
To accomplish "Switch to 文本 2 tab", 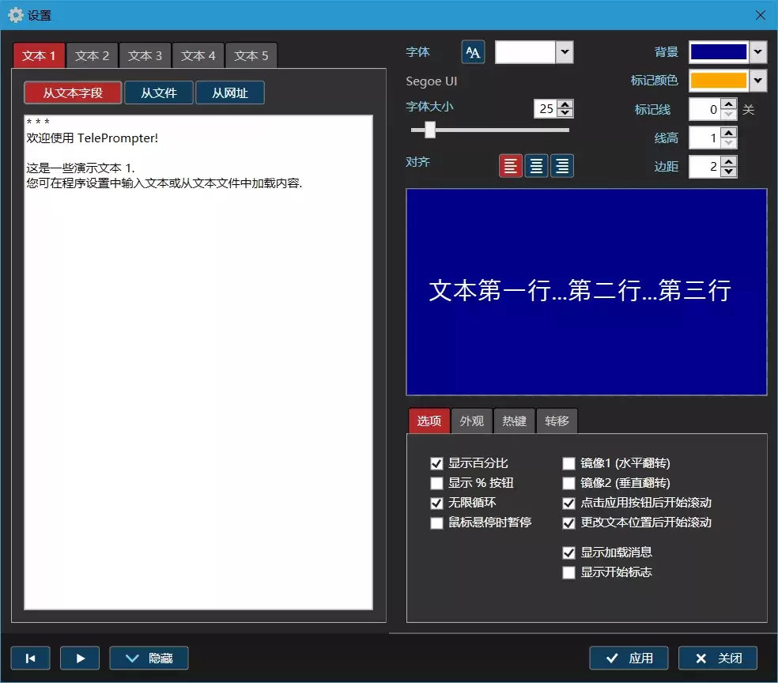I will 92,55.
